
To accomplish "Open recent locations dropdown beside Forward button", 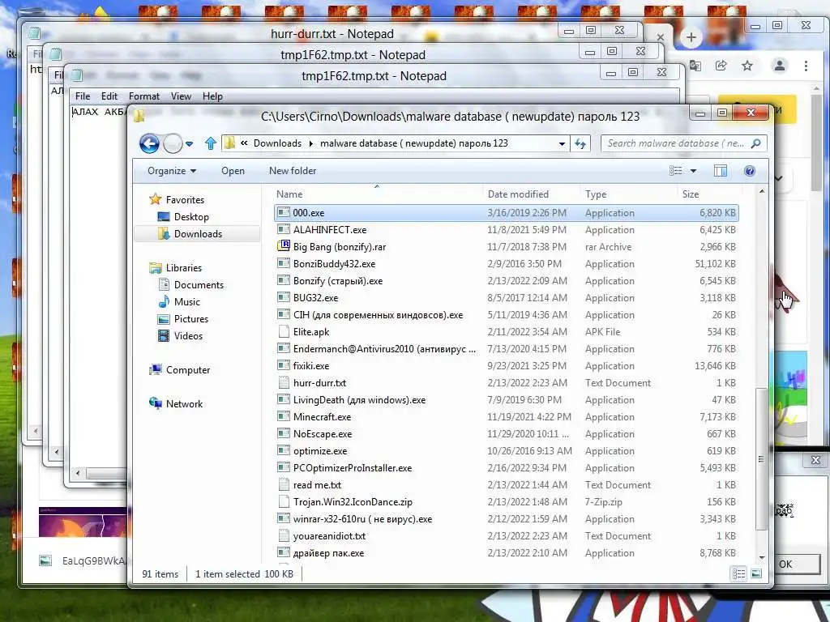I will coord(189,144).
